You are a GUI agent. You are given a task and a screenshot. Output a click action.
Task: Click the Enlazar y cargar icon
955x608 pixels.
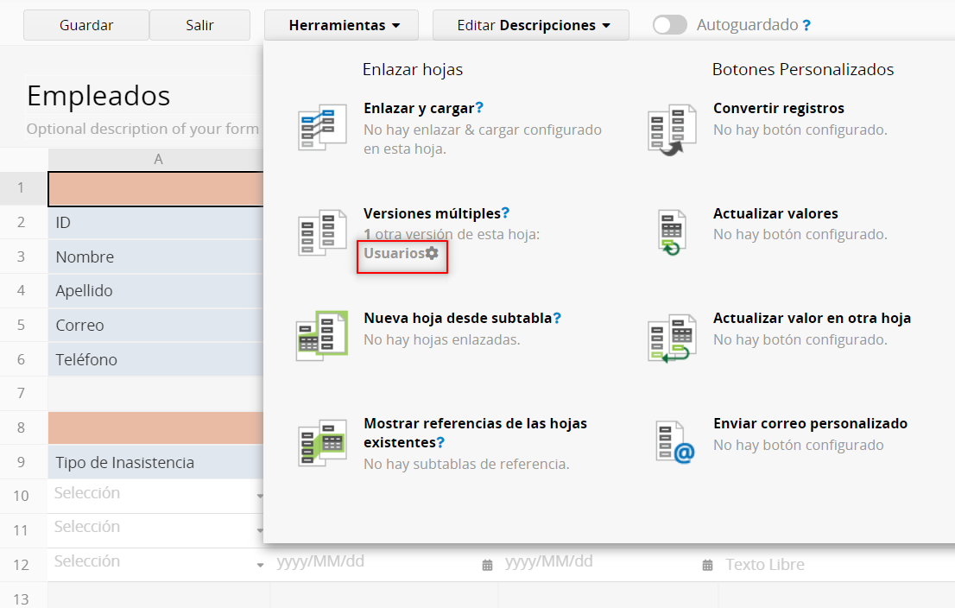click(x=321, y=128)
